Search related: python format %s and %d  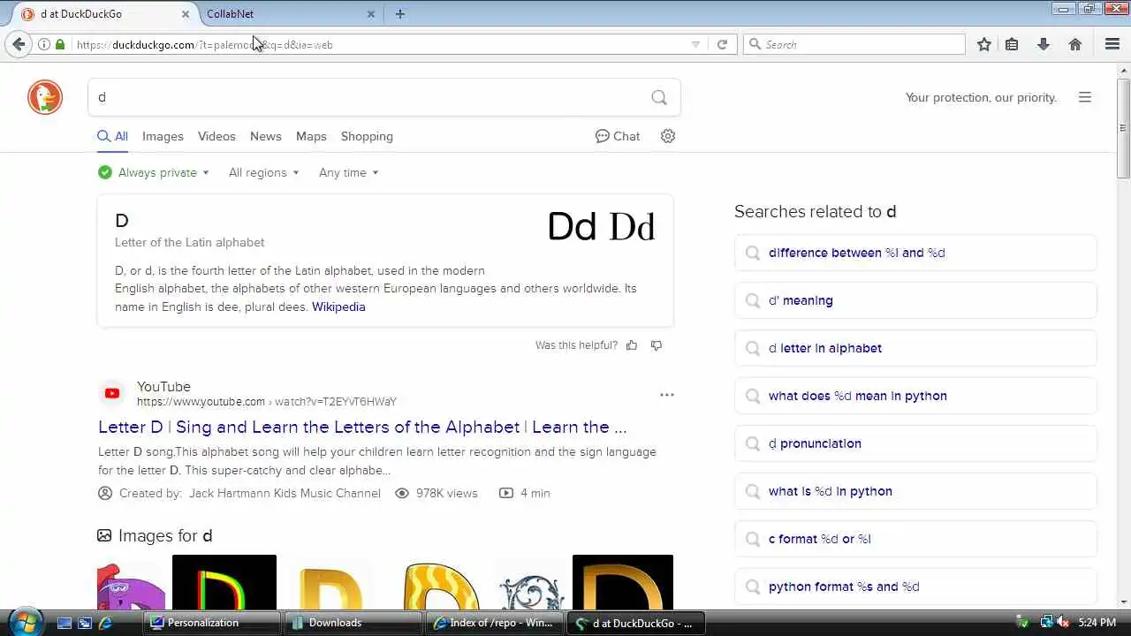click(915, 587)
